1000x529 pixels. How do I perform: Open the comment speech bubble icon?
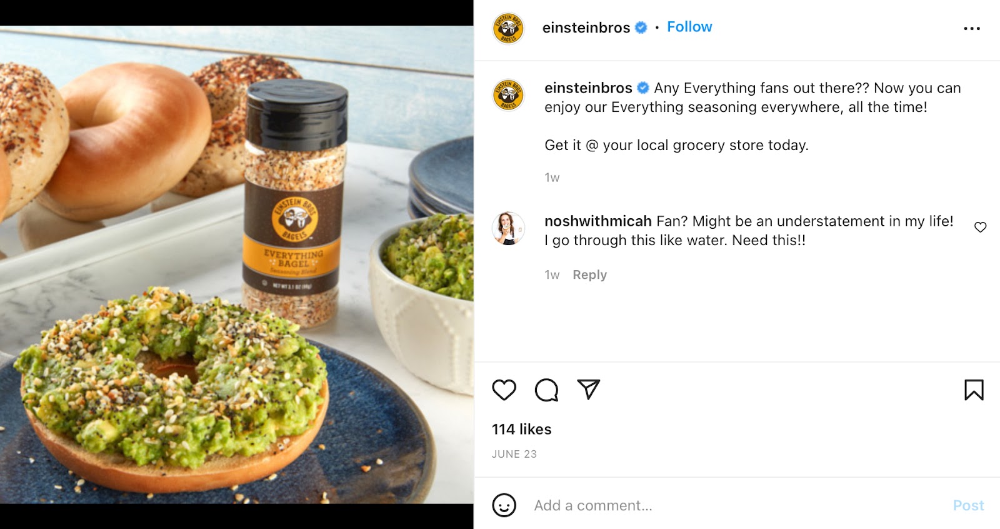[546, 390]
